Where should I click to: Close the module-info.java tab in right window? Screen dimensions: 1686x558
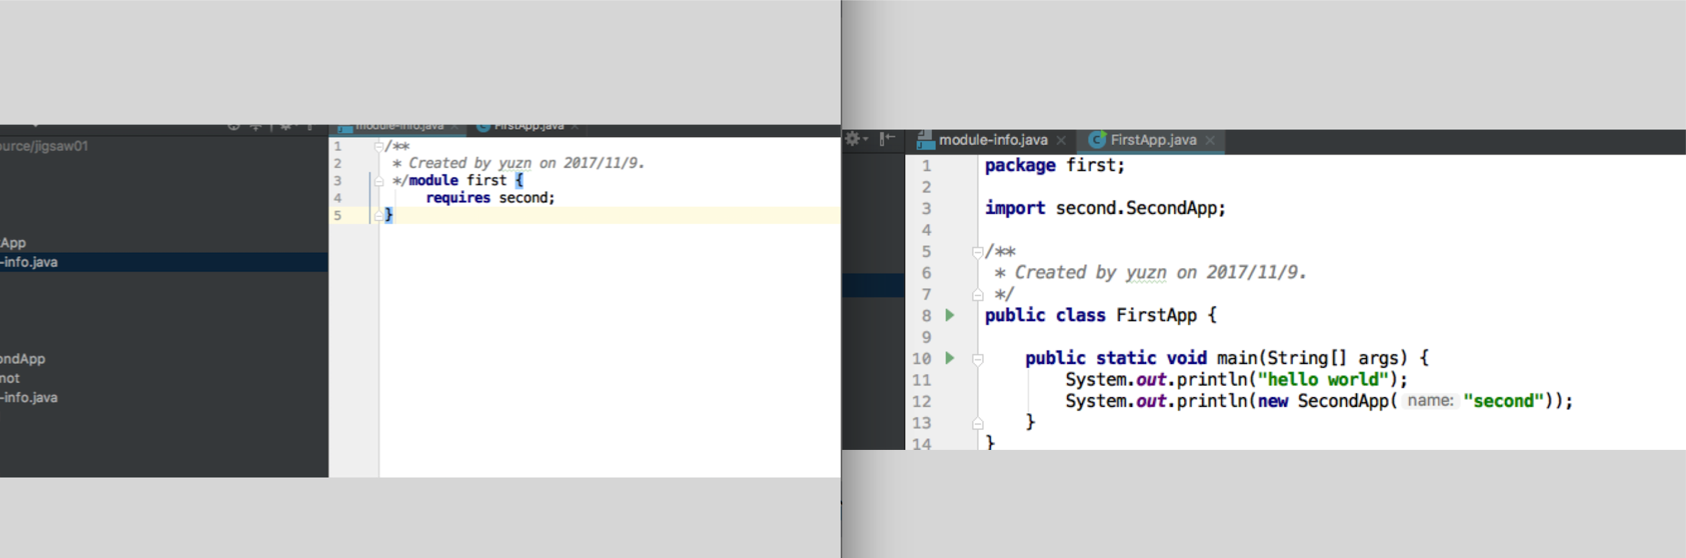(1061, 140)
